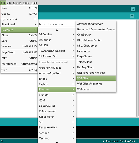
Task: Open BarometricPressureWebServer example
Action: pyautogui.click(x=96, y=29)
